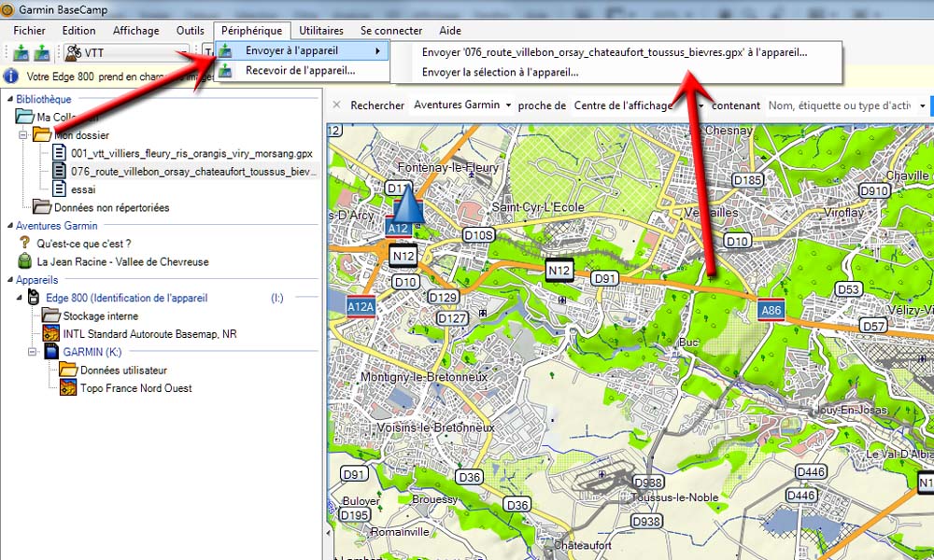The height and width of the screenshot is (560, 934).
Task: Click the D938 shield near Châteaufort
Action: (646, 522)
